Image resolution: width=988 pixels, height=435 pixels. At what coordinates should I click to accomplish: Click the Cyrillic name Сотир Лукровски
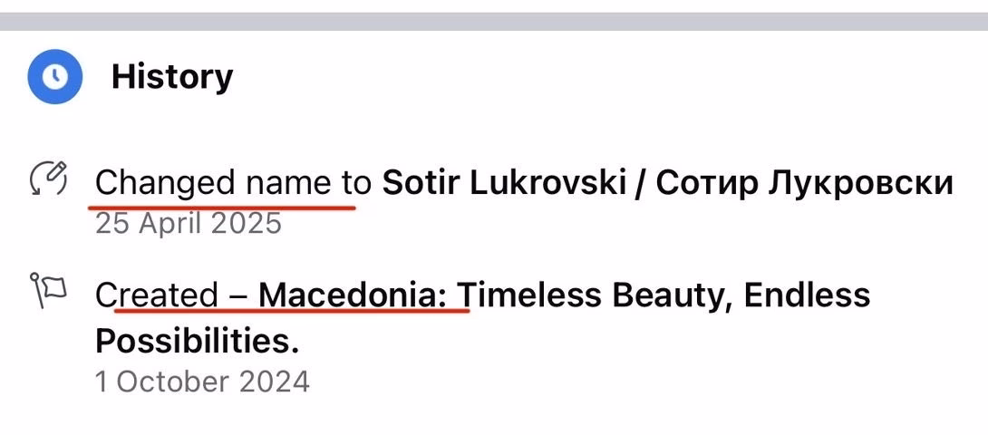pos(804,183)
